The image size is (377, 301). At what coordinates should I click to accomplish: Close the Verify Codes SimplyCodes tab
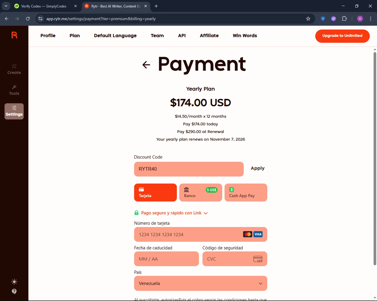point(75,6)
